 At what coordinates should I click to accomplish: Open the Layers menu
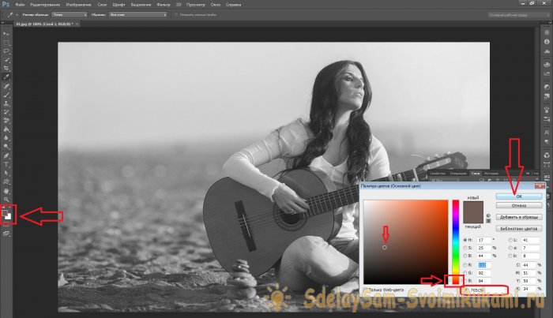pyautogui.click(x=102, y=5)
